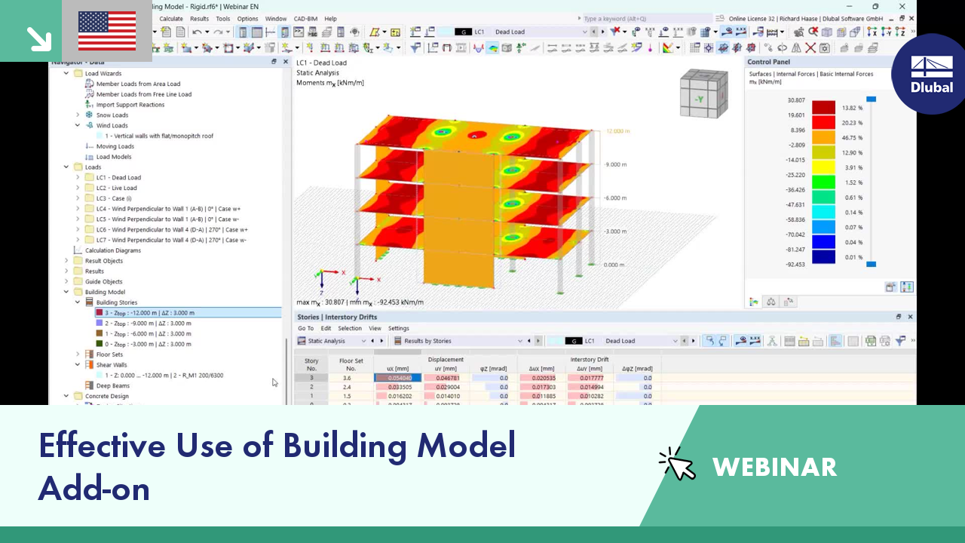The width and height of the screenshot is (965, 543).
Task: Click previous arrow beside Results by Stories
Action: pyautogui.click(x=528, y=341)
